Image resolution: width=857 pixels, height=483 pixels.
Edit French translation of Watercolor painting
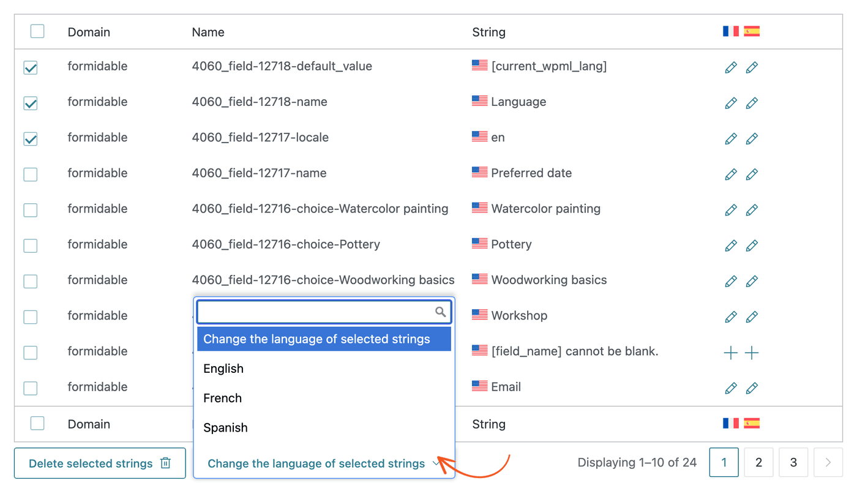(731, 209)
